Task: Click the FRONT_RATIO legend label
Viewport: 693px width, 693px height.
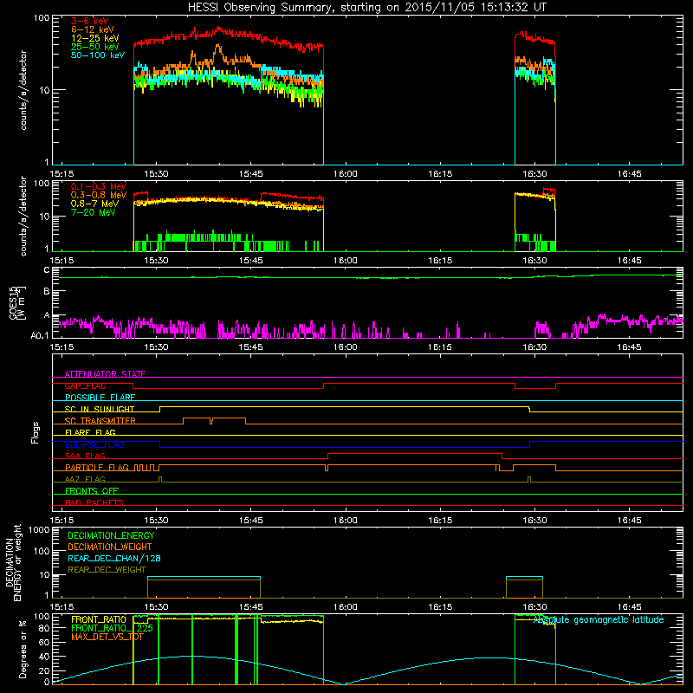Action: click(x=99, y=619)
